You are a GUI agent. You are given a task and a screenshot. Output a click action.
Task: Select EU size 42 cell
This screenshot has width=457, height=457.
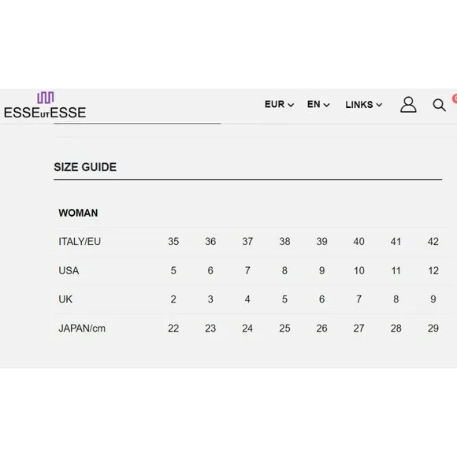coord(433,242)
